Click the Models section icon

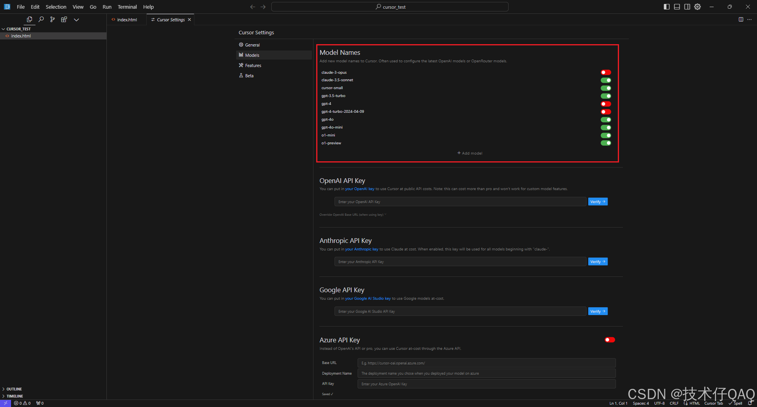click(x=241, y=55)
